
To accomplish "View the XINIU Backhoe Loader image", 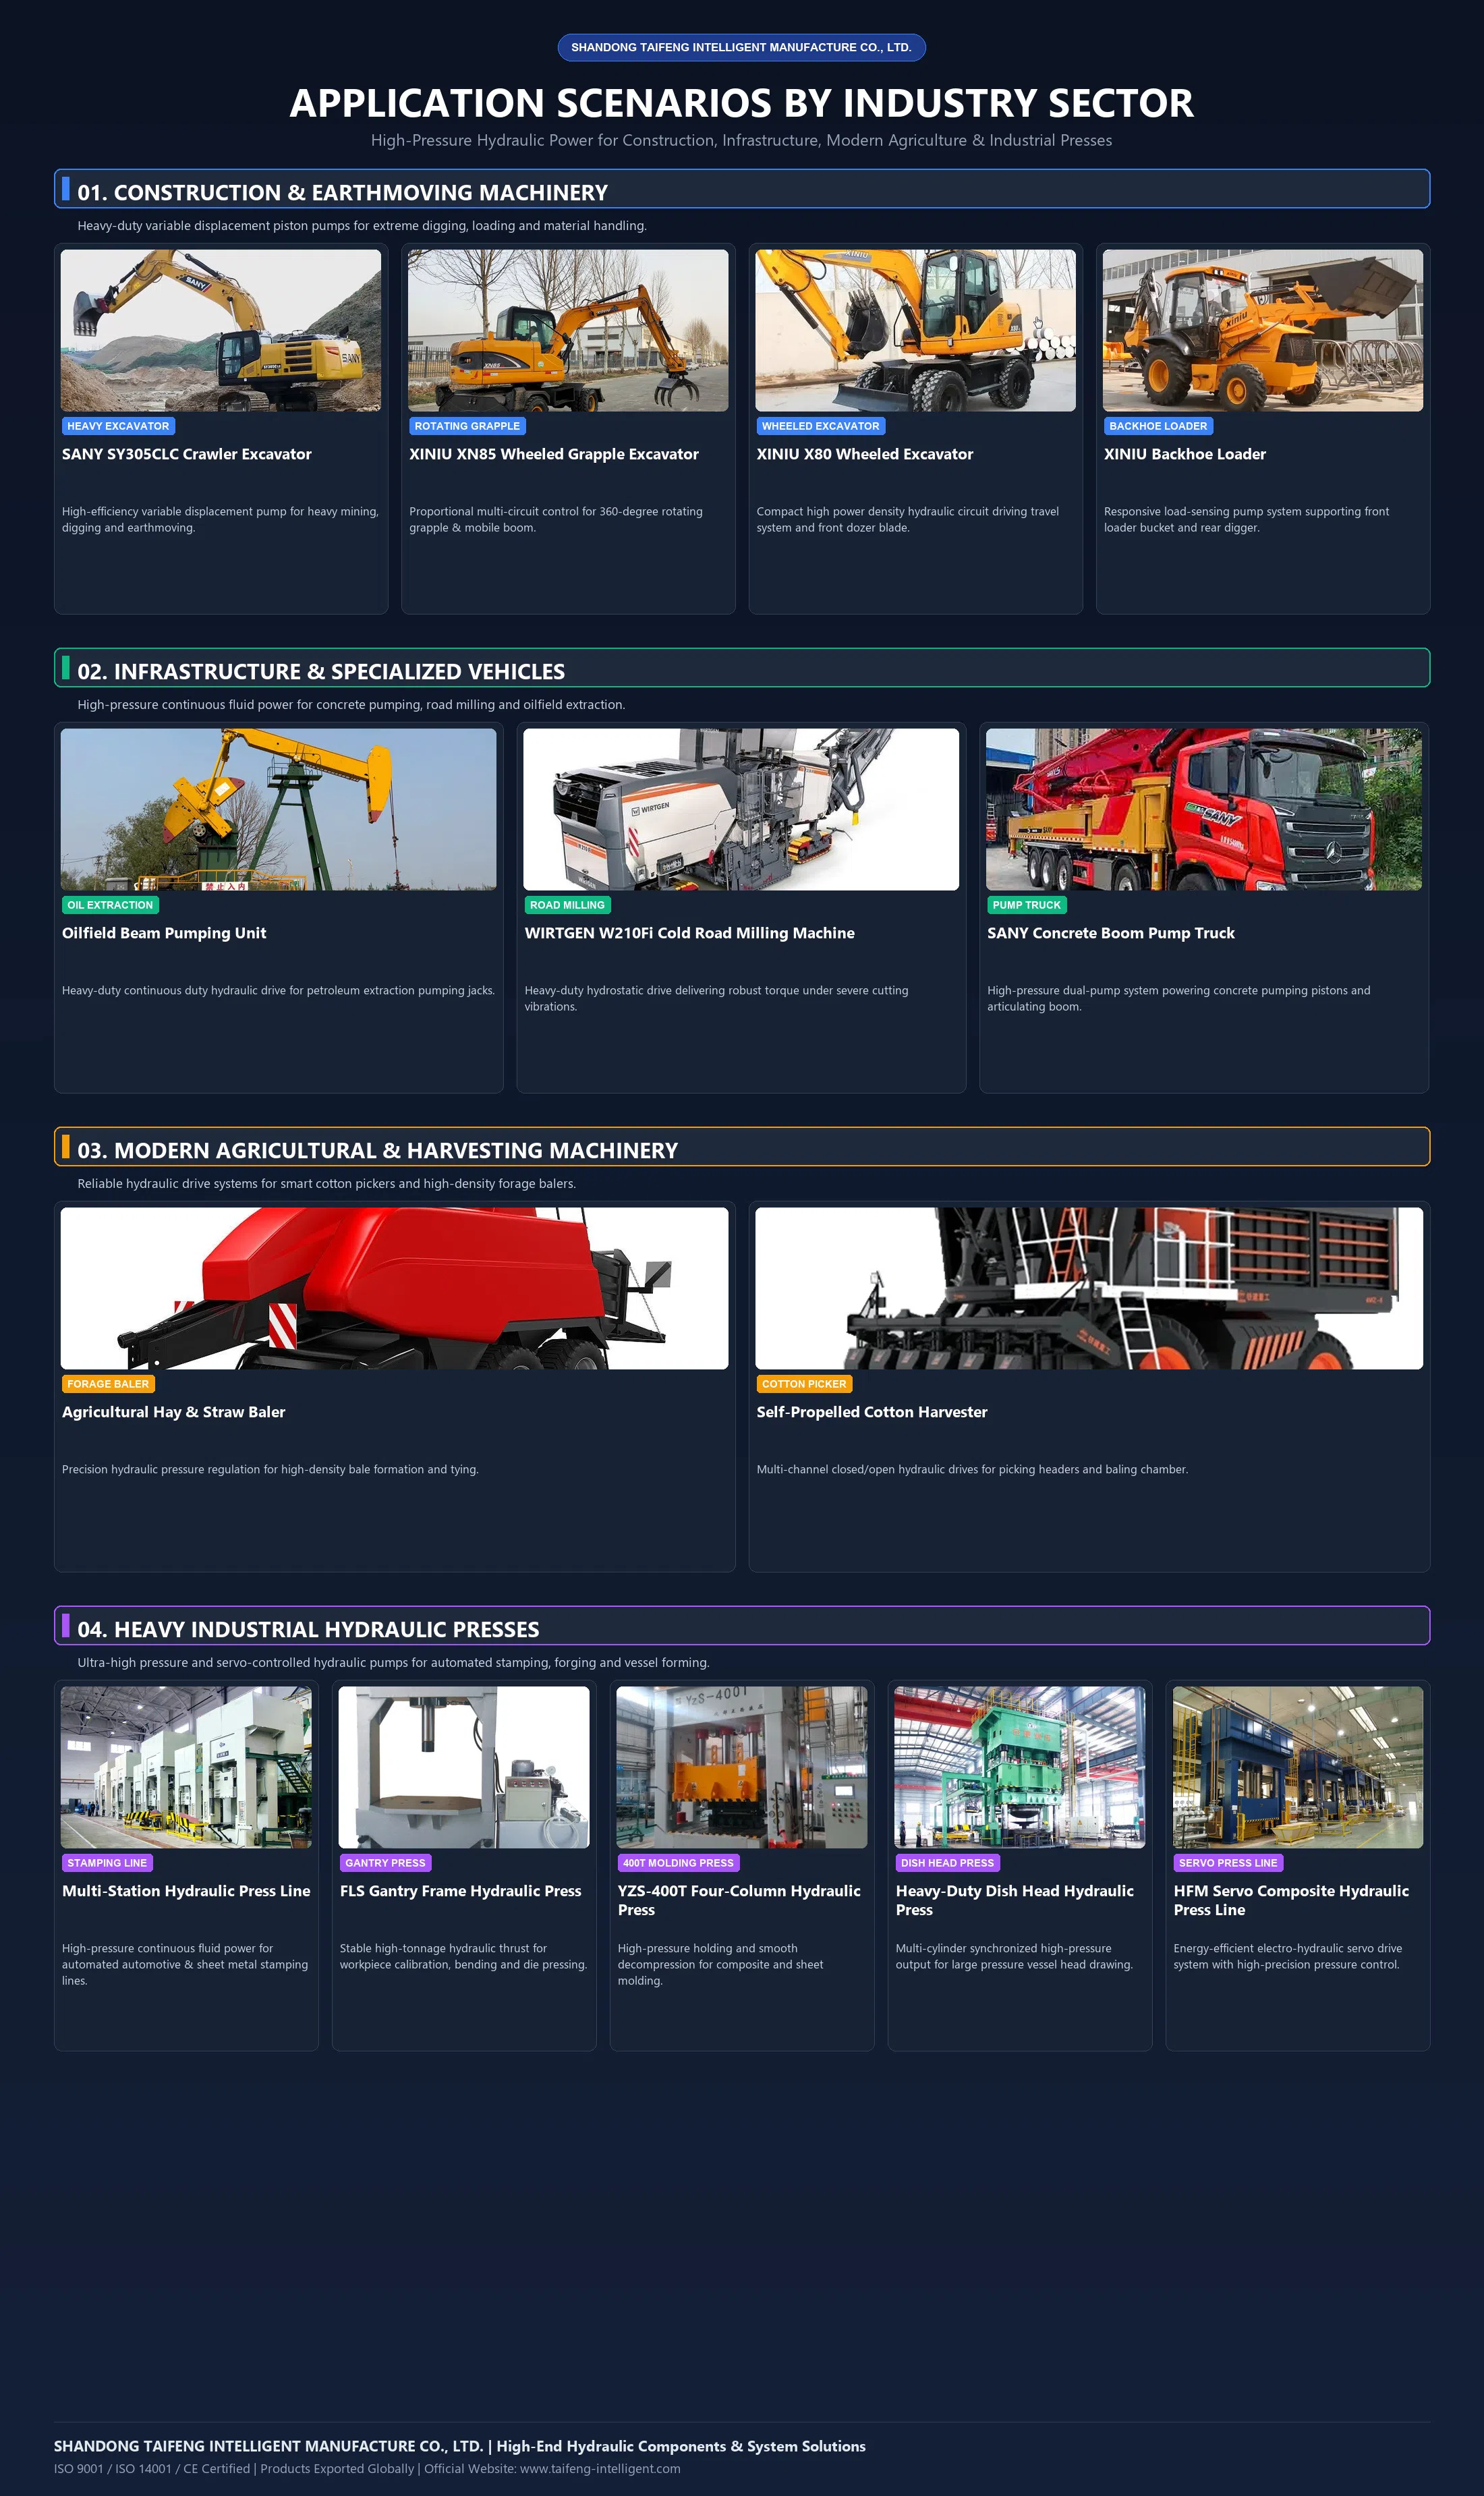I will (1262, 330).
